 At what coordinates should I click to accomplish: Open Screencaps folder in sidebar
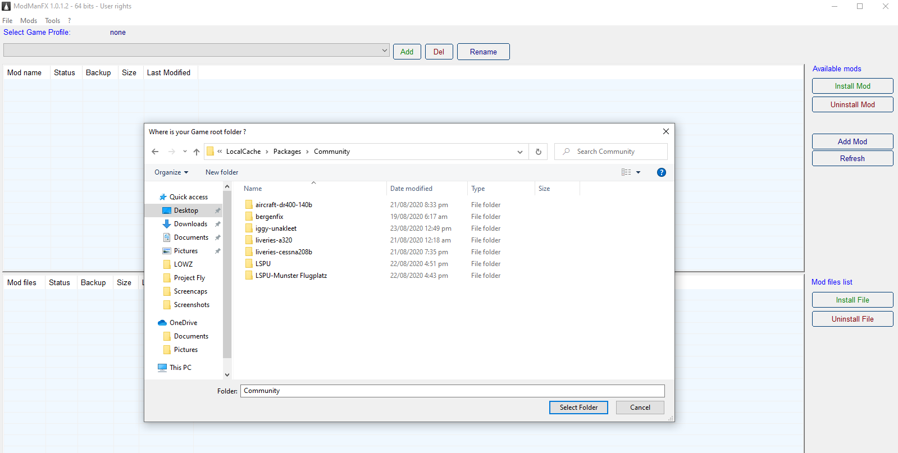190,291
